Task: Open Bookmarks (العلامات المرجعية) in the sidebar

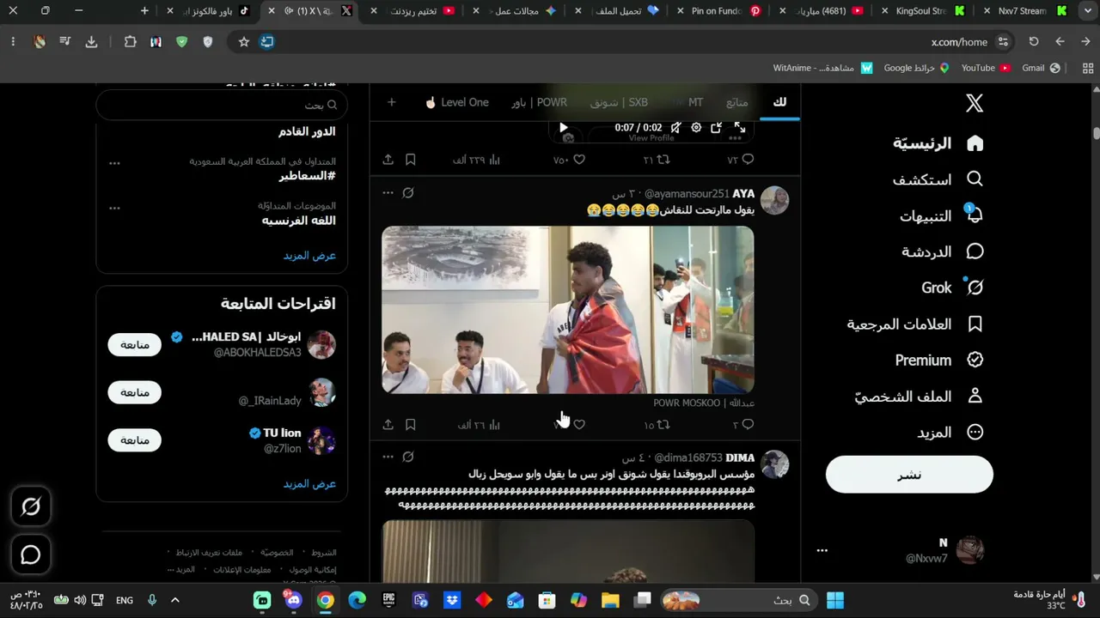Action: click(915, 324)
